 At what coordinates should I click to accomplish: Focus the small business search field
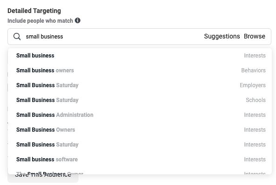pos(112,37)
